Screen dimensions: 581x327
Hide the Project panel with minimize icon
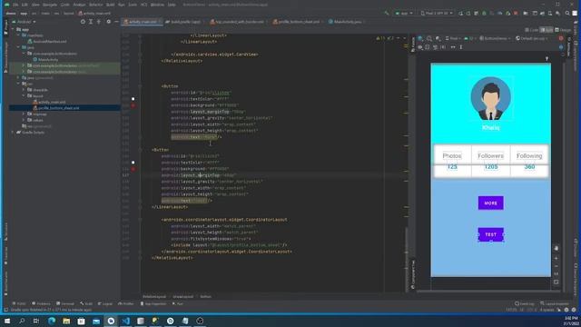point(116,22)
